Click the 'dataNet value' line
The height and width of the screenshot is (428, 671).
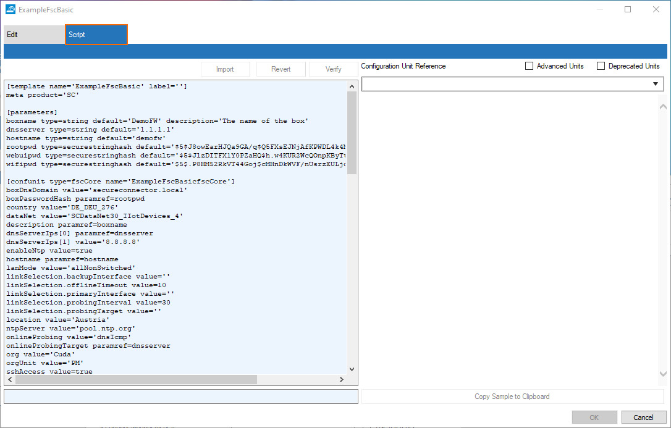tap(95, 216)
